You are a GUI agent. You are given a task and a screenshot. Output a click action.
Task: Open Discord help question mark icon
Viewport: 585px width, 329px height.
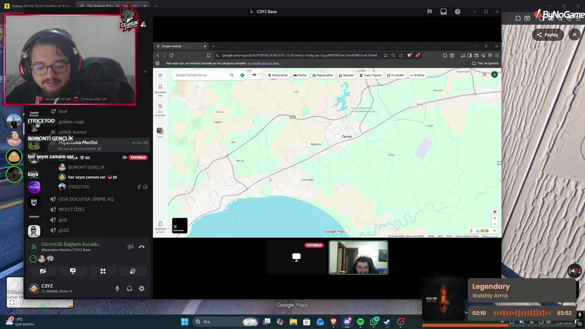457,11
